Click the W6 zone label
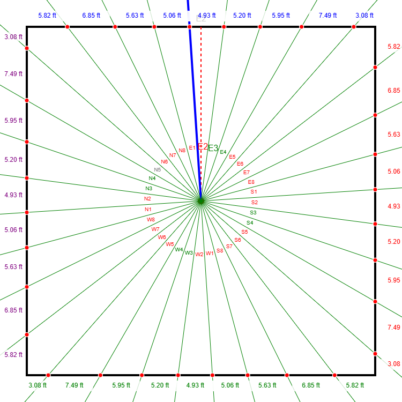The height and width of the screenshot is (402, 402). (x=162, y=237)
